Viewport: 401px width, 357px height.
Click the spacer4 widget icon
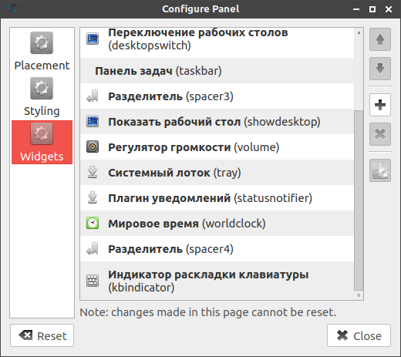click(x=93, y=249)
